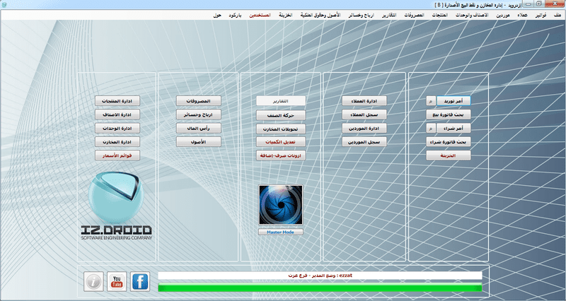Open the red المستخدمين menu

[x=260, y=15]
